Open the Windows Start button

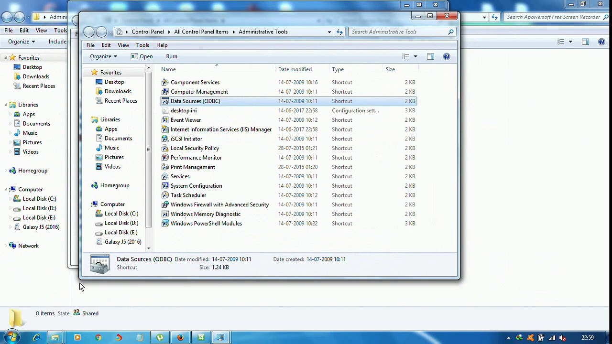point(11,337)
